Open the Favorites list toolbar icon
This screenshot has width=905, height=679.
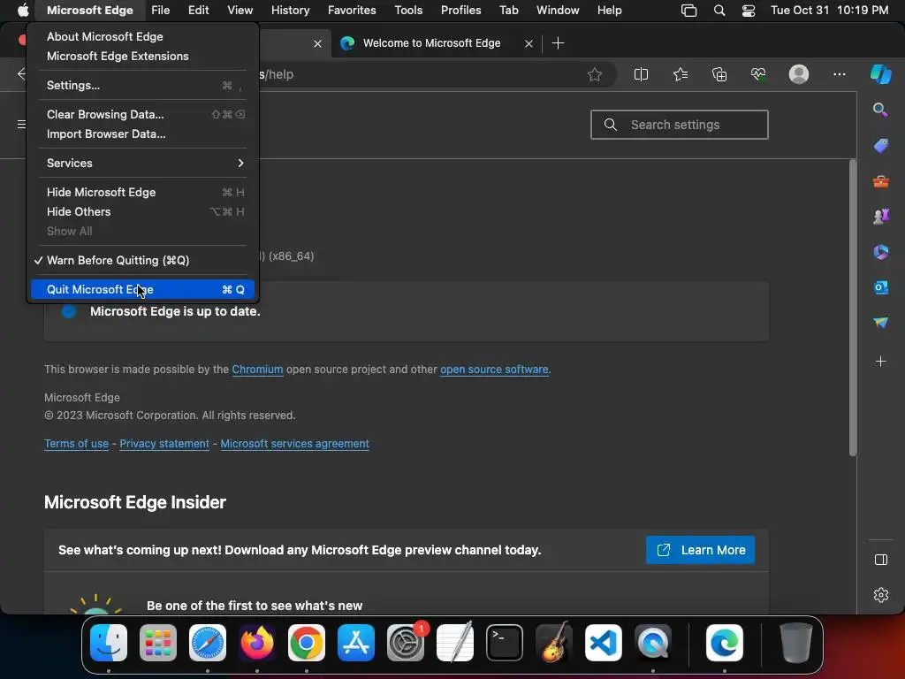point(681,74)
